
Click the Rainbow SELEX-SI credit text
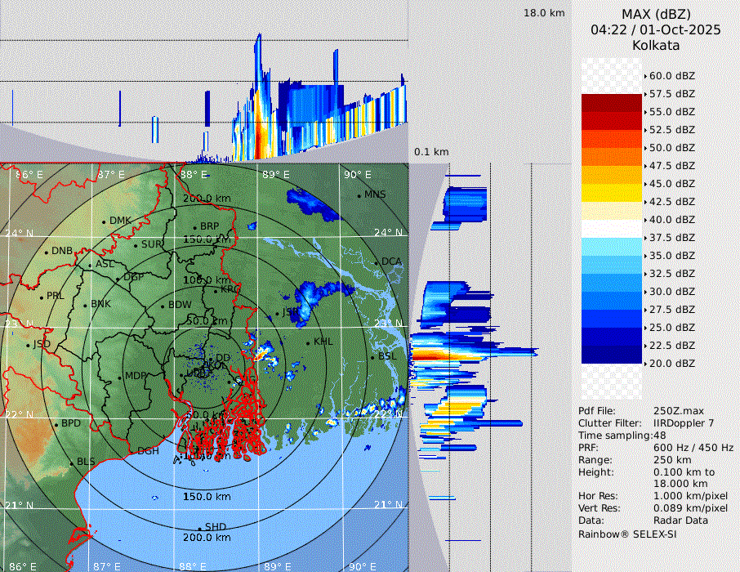[x=626, y=534]
